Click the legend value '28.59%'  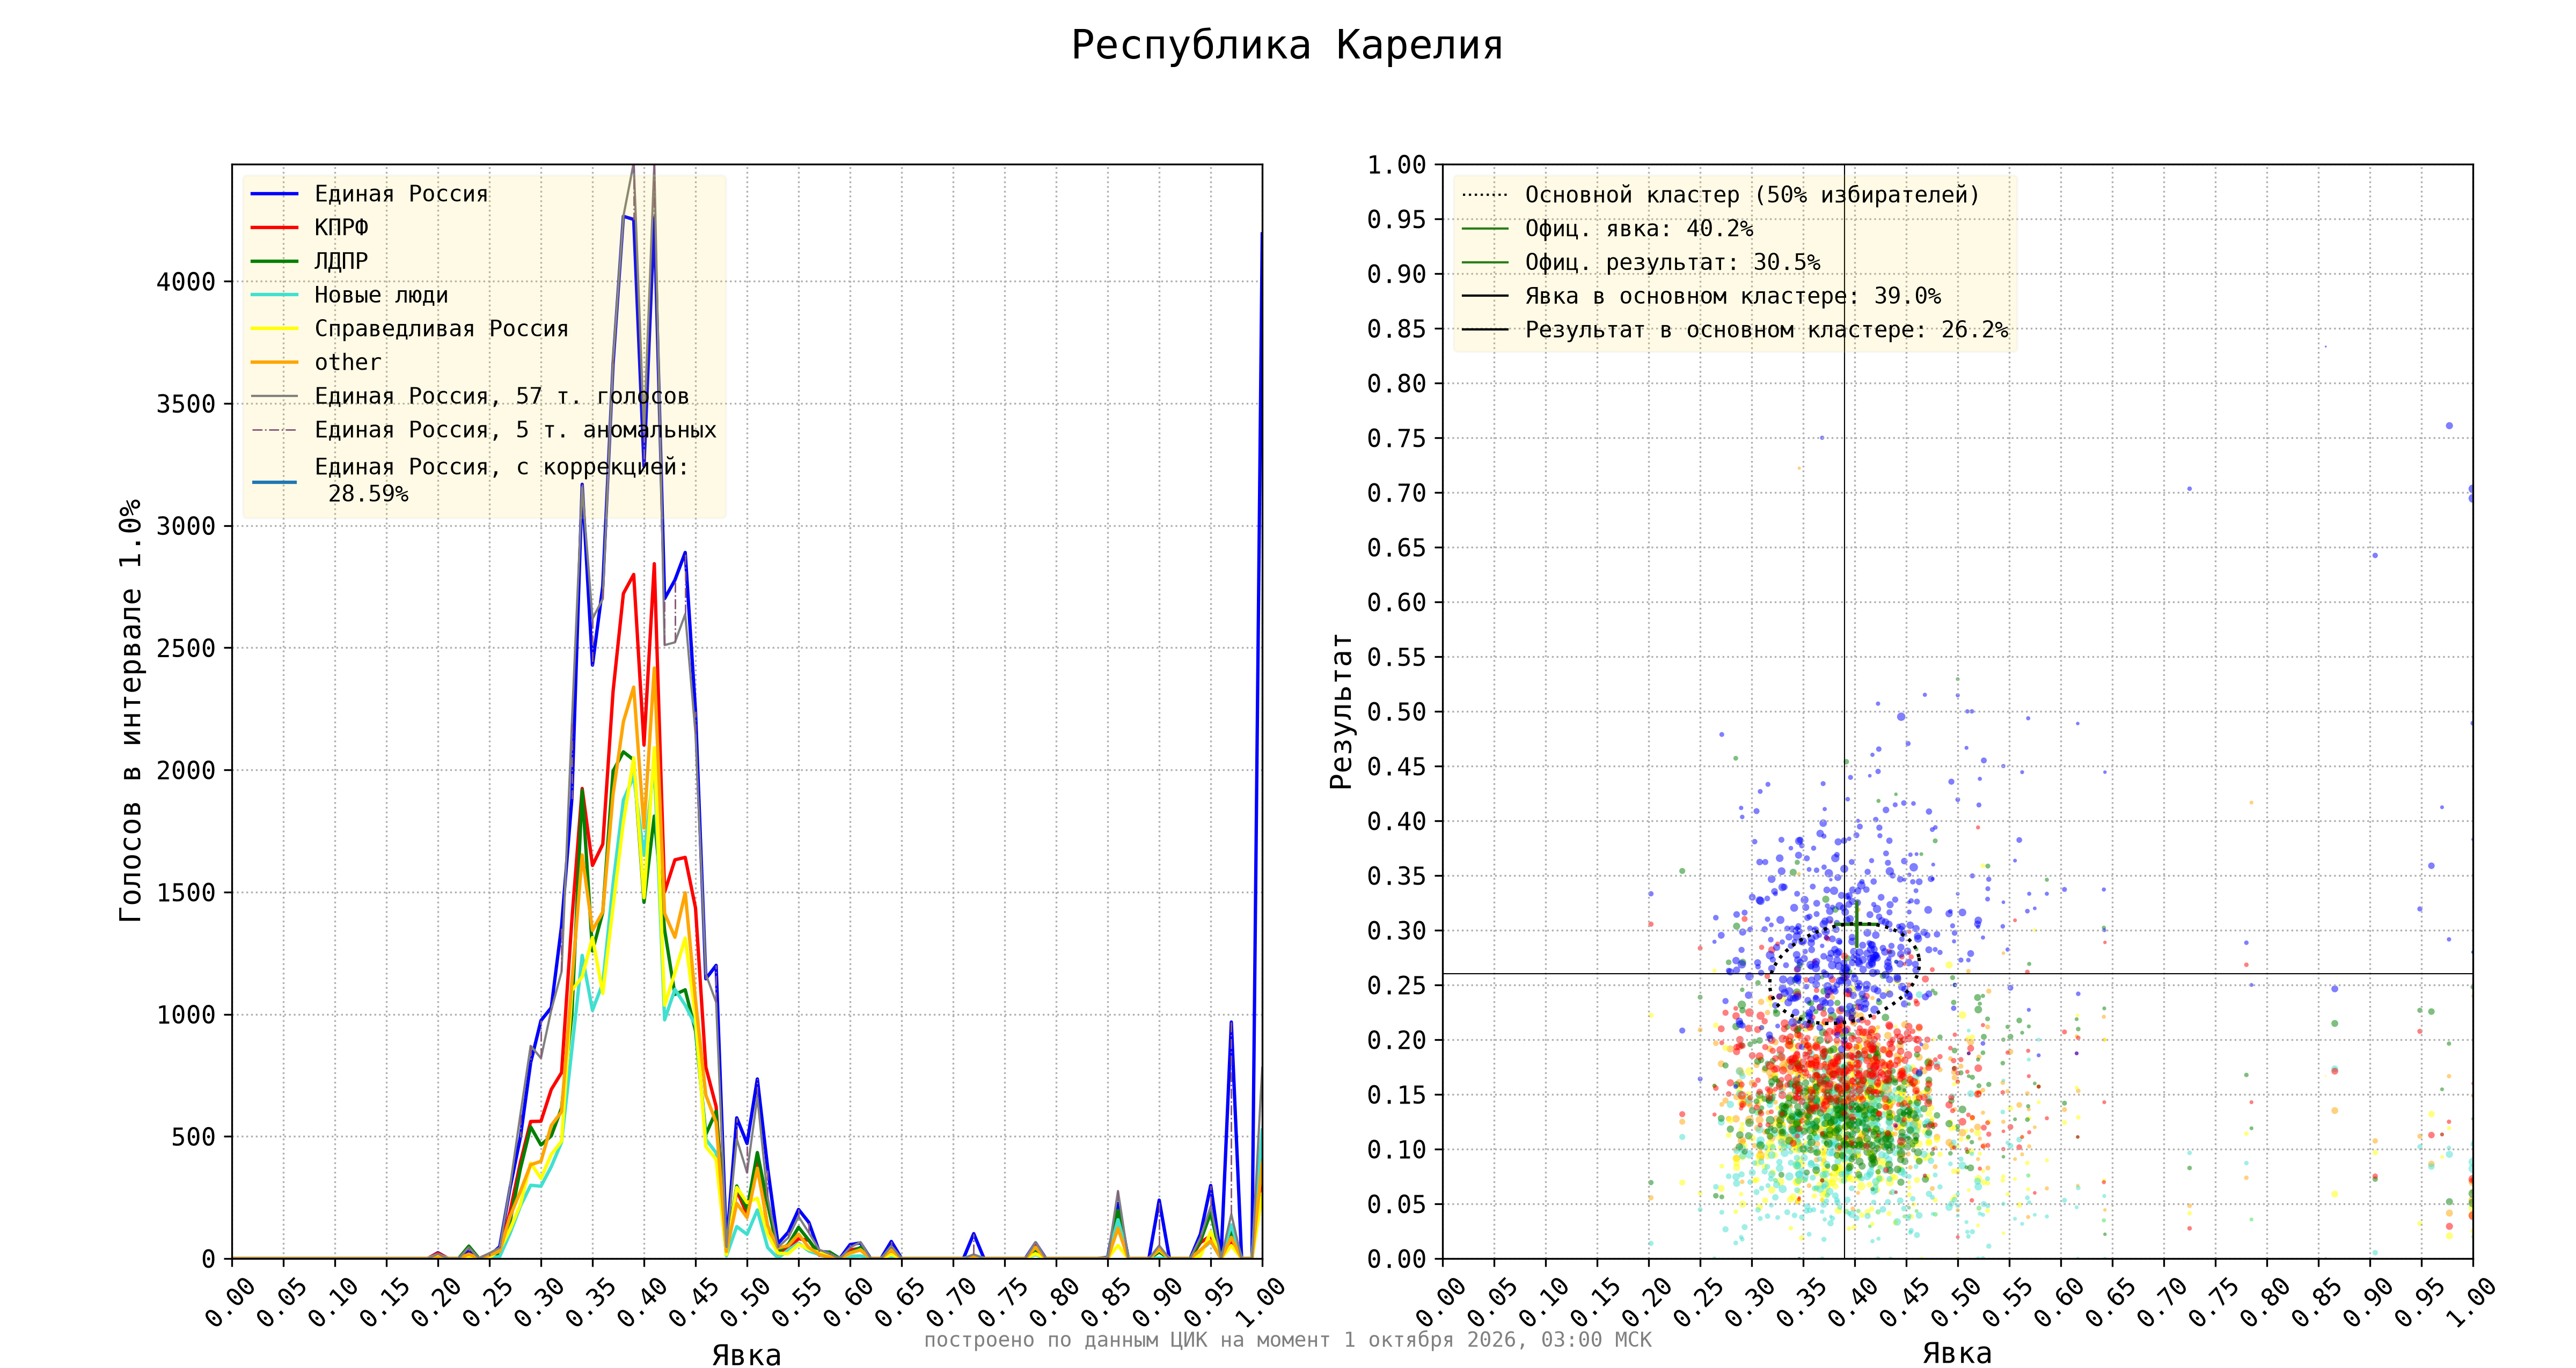click(x=368, y=494)
